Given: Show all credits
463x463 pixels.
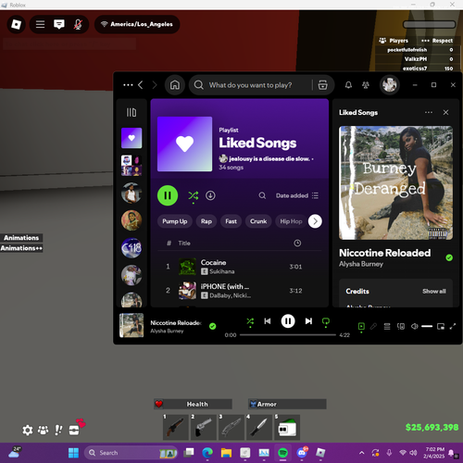Looking at the screenshot, I should pyautogui.click(x=434, y=291).
